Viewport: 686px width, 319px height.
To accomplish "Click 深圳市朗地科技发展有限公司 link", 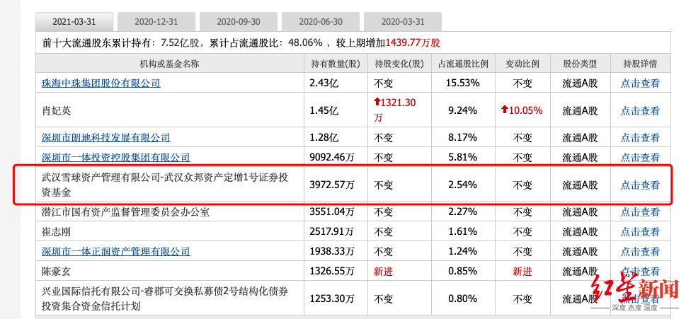I will click(x=105, y=137).
